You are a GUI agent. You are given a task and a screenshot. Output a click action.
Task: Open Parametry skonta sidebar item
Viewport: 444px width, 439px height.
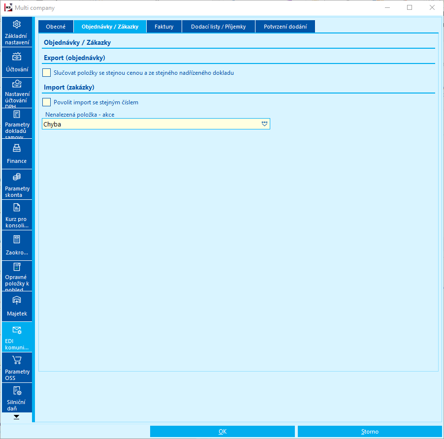point(17,185)
